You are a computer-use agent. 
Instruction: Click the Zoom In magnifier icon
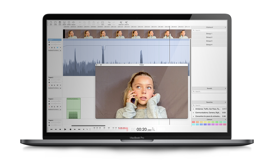point(126,23)
